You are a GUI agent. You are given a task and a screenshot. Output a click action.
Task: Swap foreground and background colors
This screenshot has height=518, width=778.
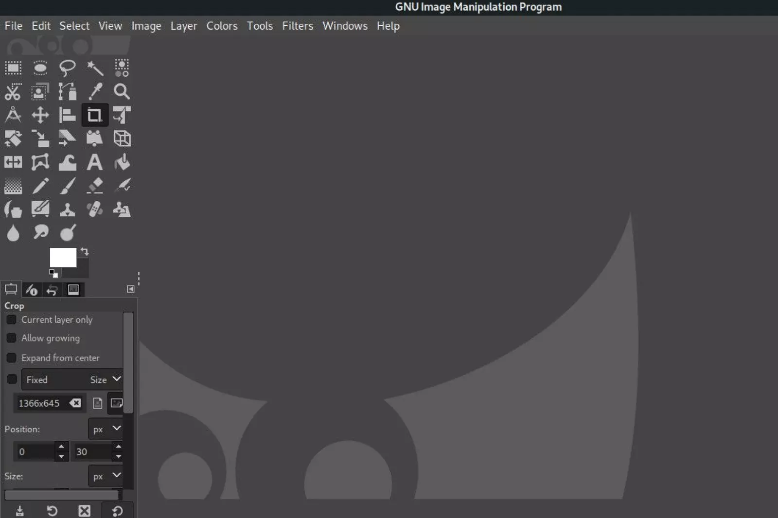pos(85,252)
